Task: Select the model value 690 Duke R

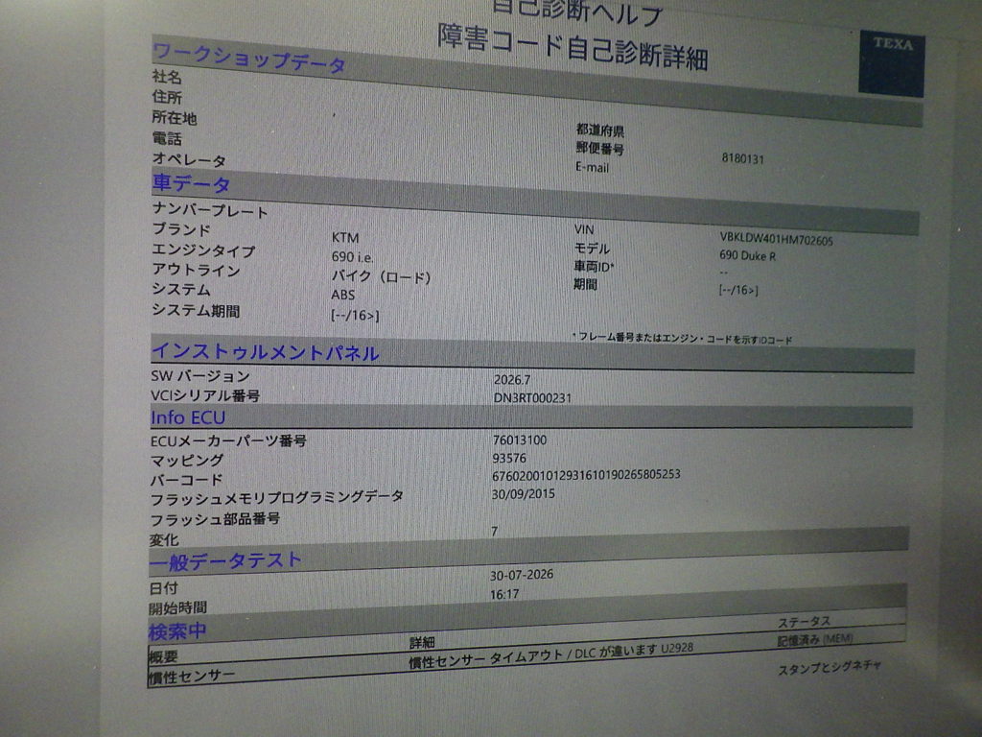Action: [748, 255]
